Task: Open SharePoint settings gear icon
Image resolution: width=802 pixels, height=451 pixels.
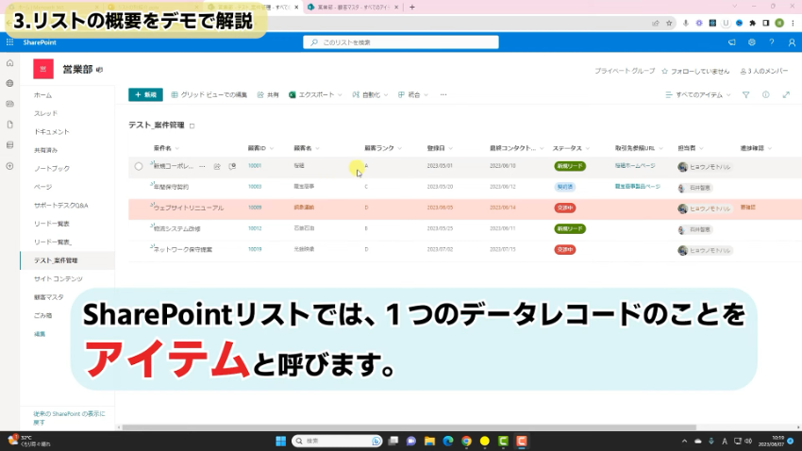Action: [751, 42]
